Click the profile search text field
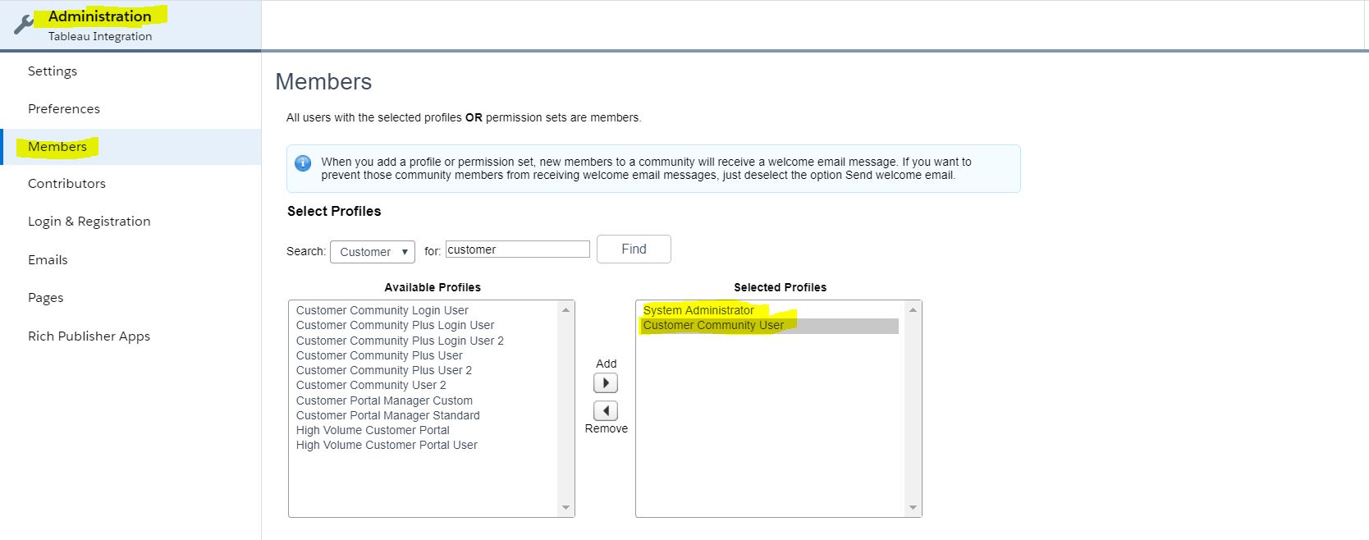Screen dimensions: 1369x540 [x=517, y=249]
